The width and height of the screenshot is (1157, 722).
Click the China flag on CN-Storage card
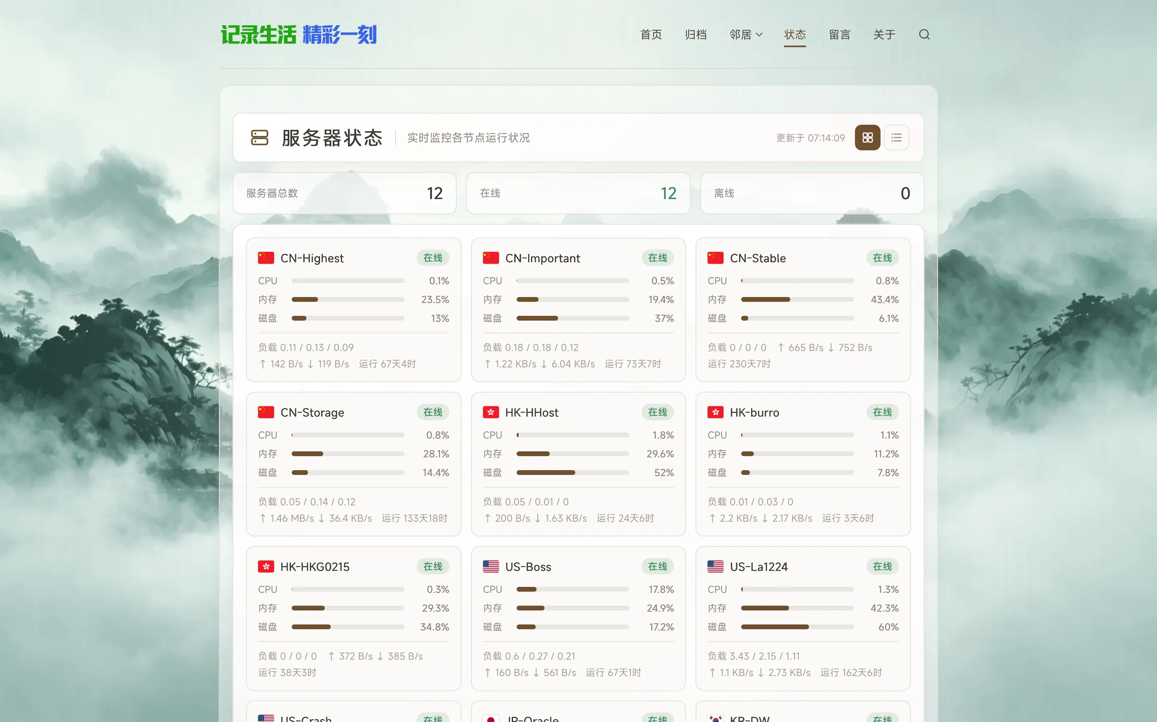266,412
